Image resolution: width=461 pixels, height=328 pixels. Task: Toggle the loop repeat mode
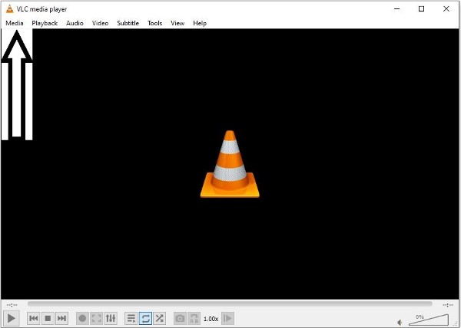click(x=145, y=318)
